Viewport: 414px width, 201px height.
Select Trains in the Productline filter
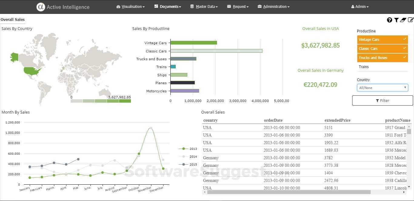click(x=382, y=67)
